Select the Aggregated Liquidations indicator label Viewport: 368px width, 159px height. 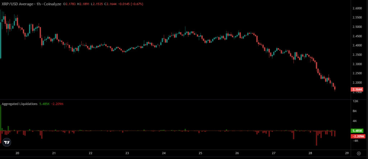click(x=20, y=104)
